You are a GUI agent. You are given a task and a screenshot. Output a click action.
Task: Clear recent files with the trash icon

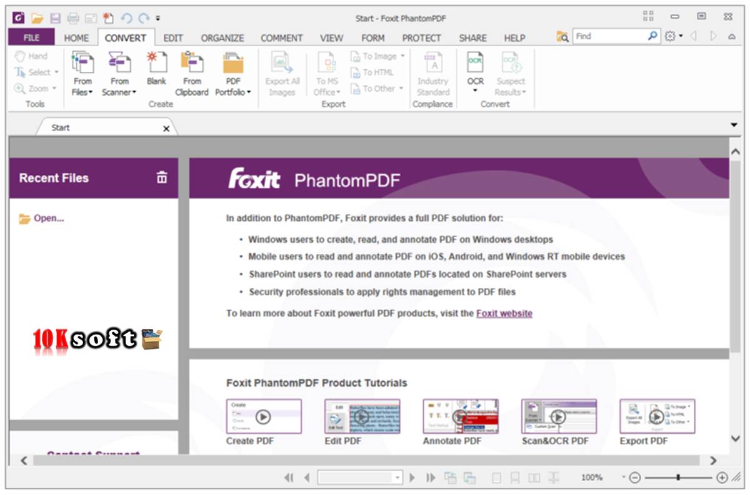coord(162,177)
